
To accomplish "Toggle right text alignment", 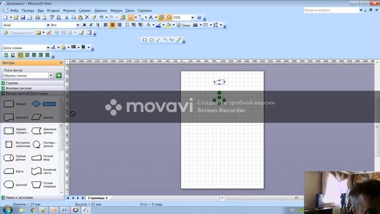I will coord(119,25).
